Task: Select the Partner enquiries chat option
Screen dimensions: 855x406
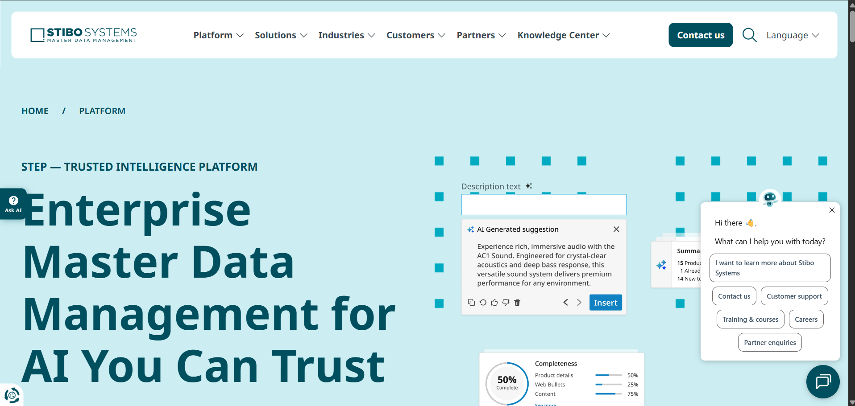Action: coord(770,342)
